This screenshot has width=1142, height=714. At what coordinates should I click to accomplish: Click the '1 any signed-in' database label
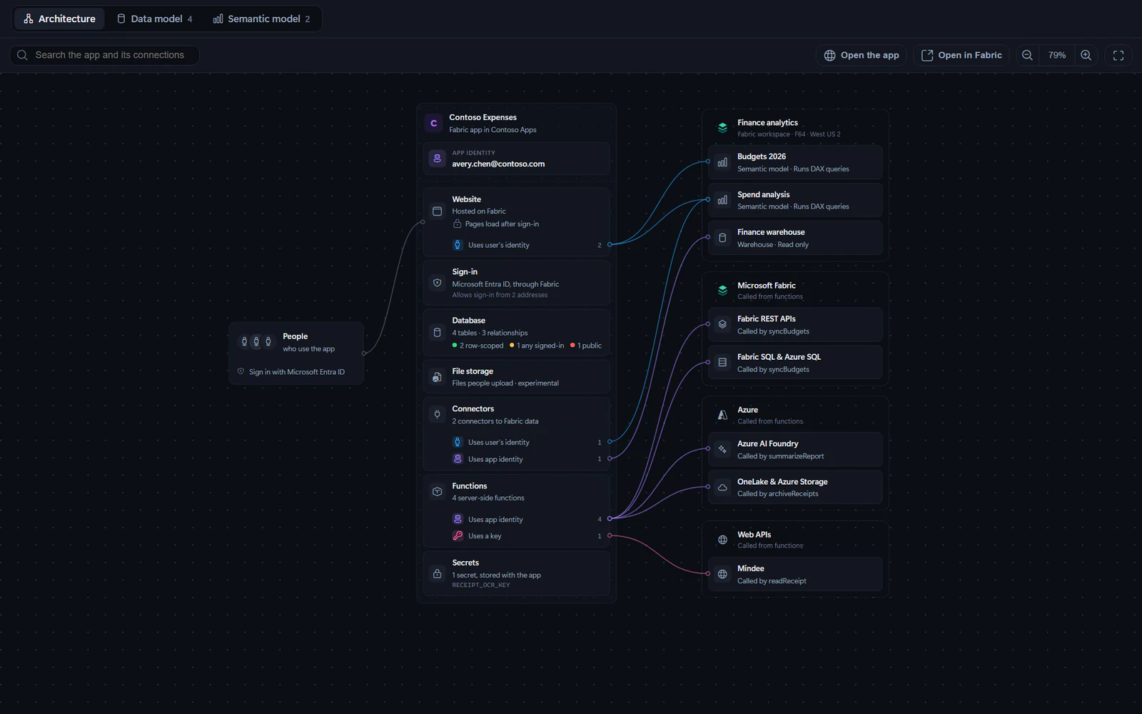(x=536, y=346)
